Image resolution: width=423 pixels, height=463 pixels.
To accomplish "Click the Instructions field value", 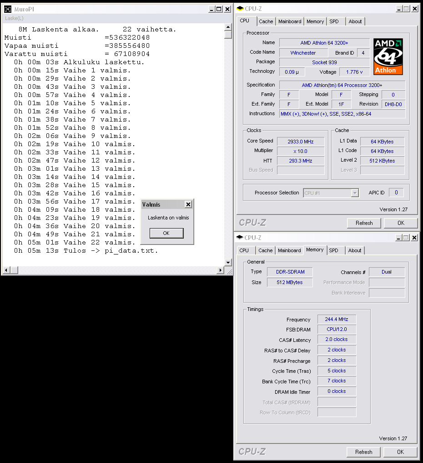I will coord(342,114).
